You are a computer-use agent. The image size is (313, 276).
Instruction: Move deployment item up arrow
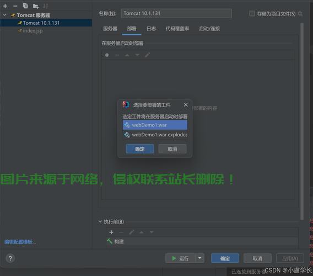tap(127, 55)
